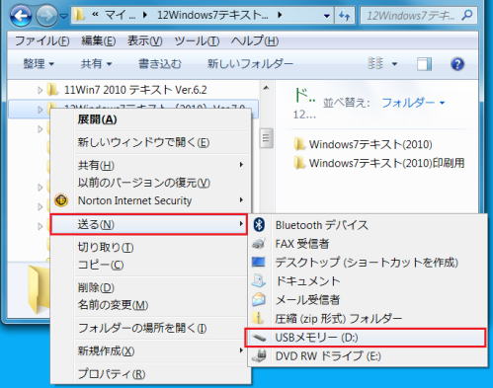Click the 書き込む toolbar button
Screen dimensions: 493x388
point(160,64)
